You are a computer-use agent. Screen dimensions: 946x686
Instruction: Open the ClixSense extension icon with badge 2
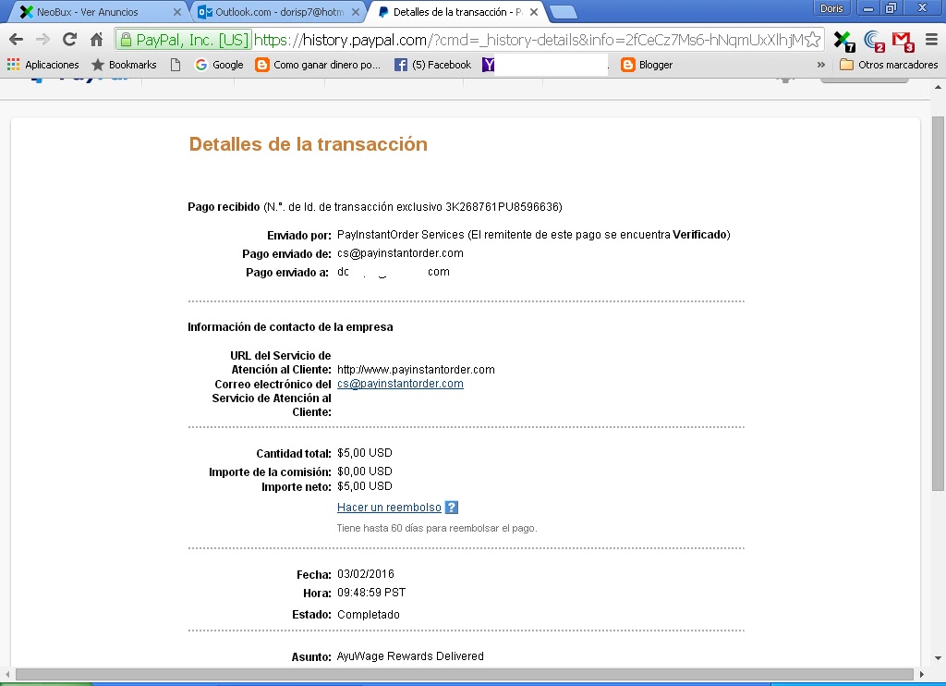[x=874, y=41]
